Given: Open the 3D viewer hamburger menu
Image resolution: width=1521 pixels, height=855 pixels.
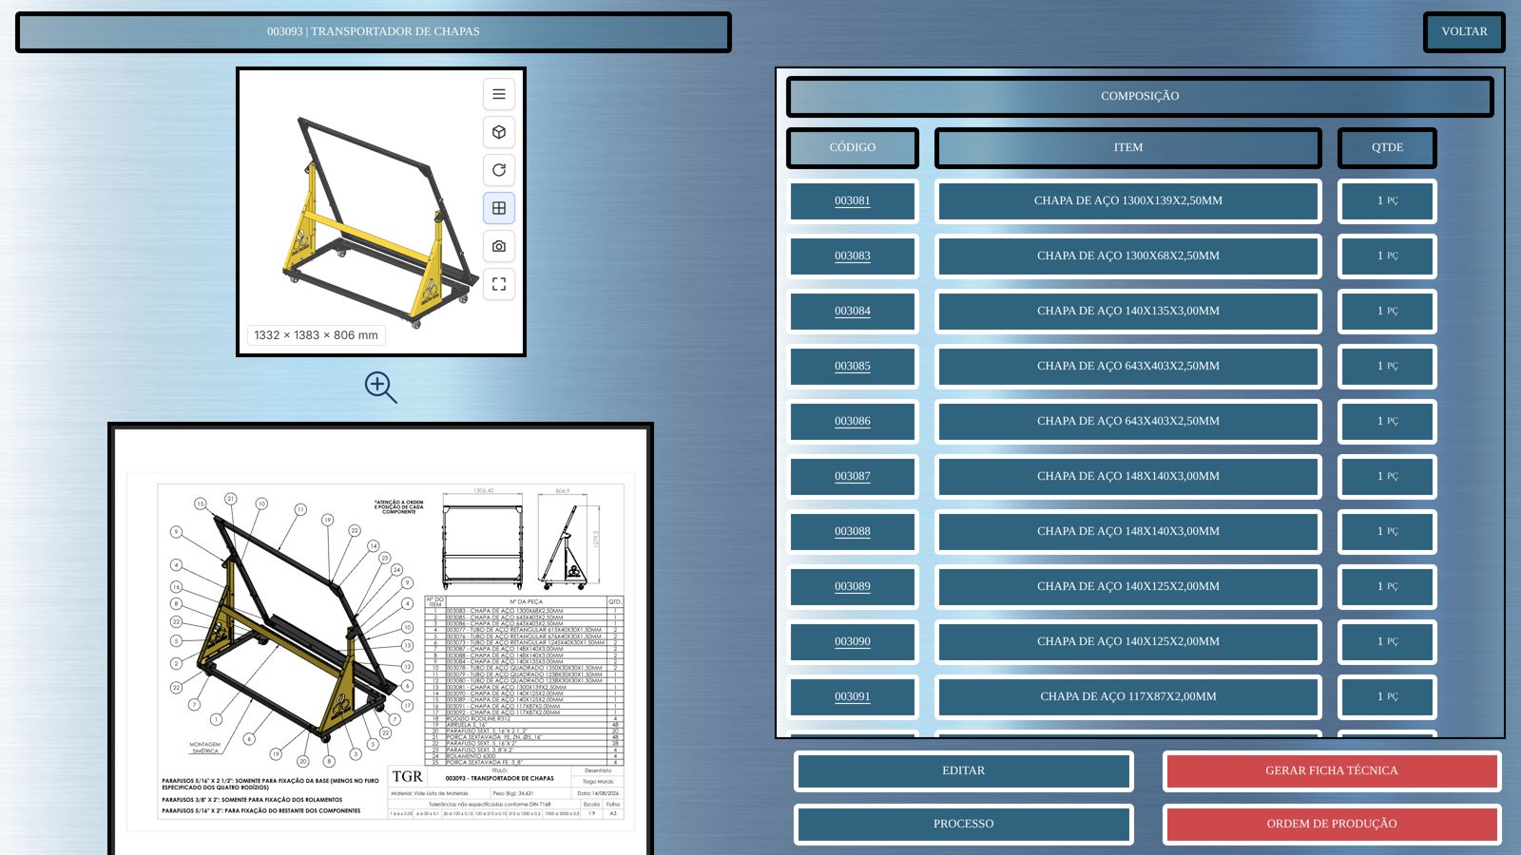Looking at the screenshot, I should tap(499, 94).
